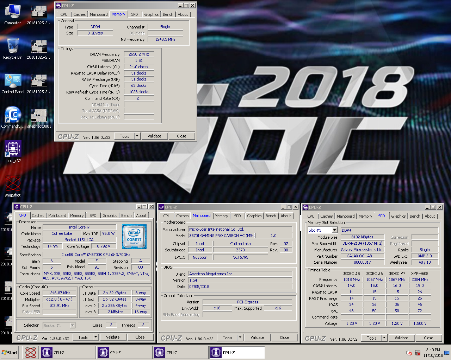Click the Core Voltage value 0.792 V
Viewport: 451px width, 360px height.
point(104,246)
